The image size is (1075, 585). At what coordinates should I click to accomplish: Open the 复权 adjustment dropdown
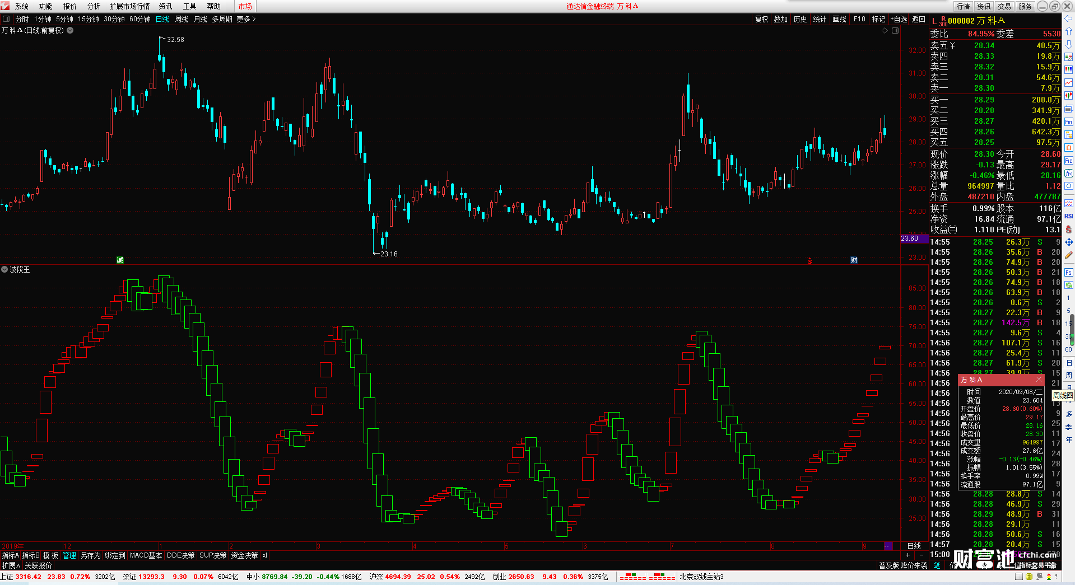761,19
